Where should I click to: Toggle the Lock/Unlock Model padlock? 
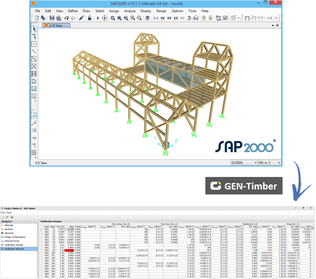[90, 18]
